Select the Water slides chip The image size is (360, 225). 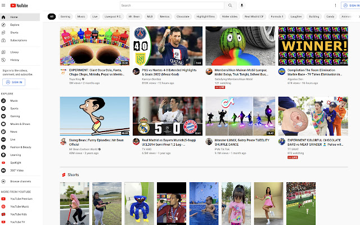[229, 16]
